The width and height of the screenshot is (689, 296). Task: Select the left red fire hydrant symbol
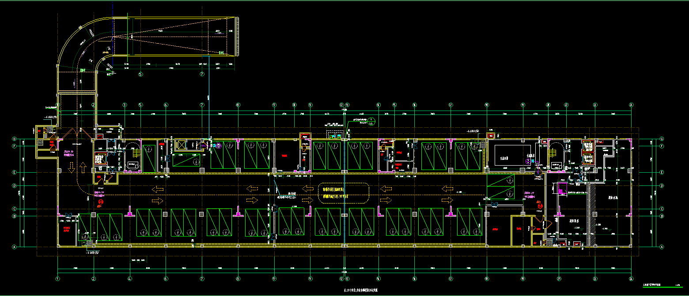pos(100,202)
